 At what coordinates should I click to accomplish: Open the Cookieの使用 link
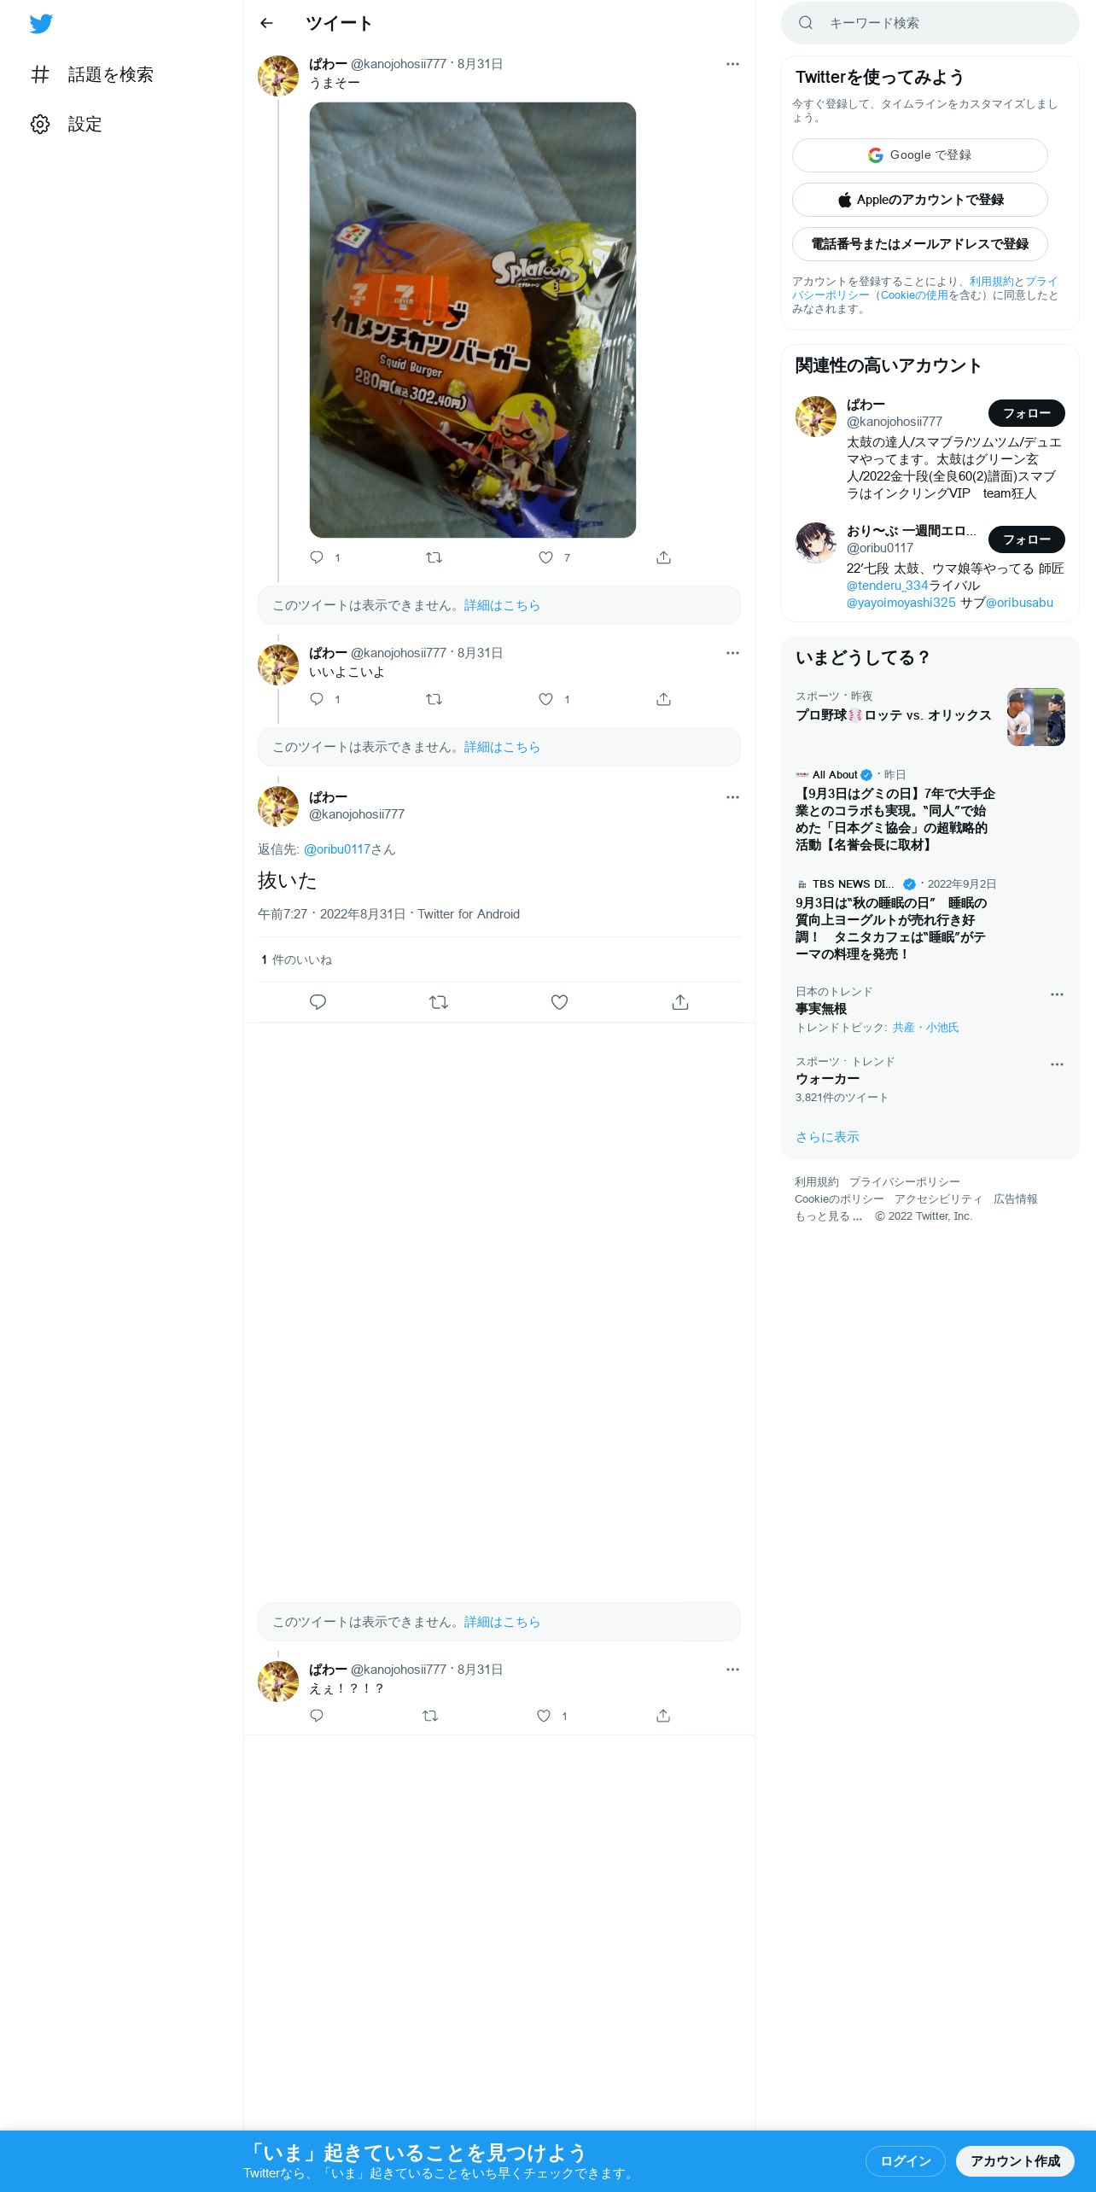click(914, 295)
